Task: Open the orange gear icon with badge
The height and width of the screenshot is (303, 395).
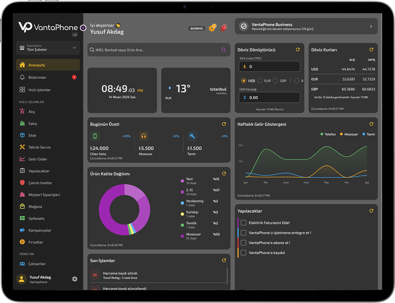Action: click(211, 28)
